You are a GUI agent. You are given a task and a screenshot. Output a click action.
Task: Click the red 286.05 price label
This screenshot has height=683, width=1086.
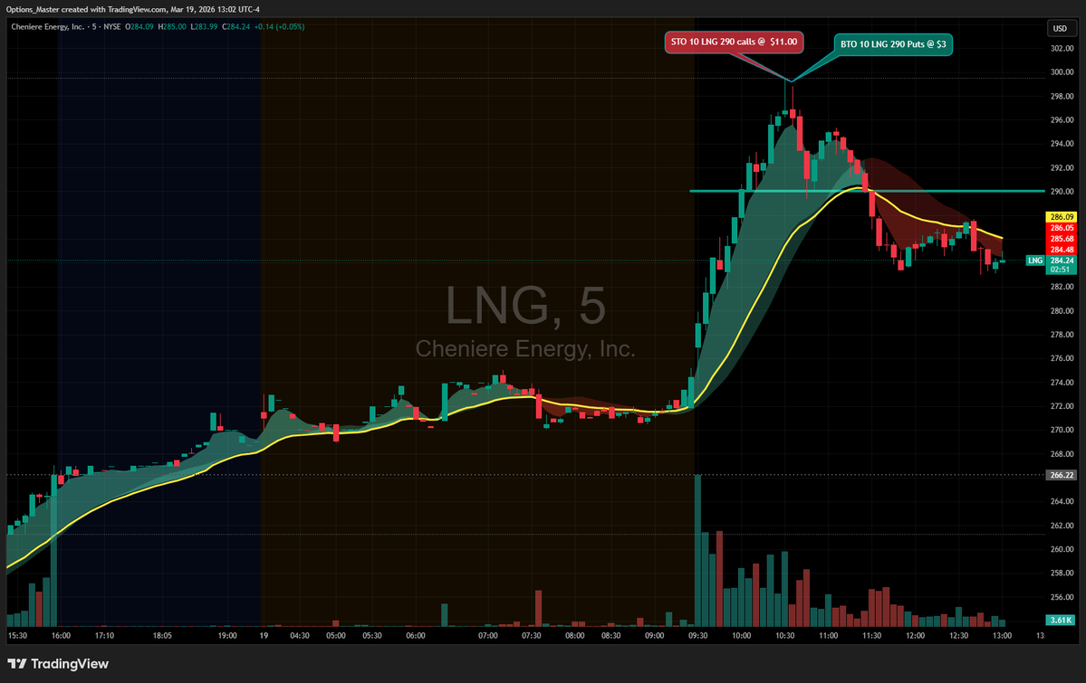point(1061,228)
